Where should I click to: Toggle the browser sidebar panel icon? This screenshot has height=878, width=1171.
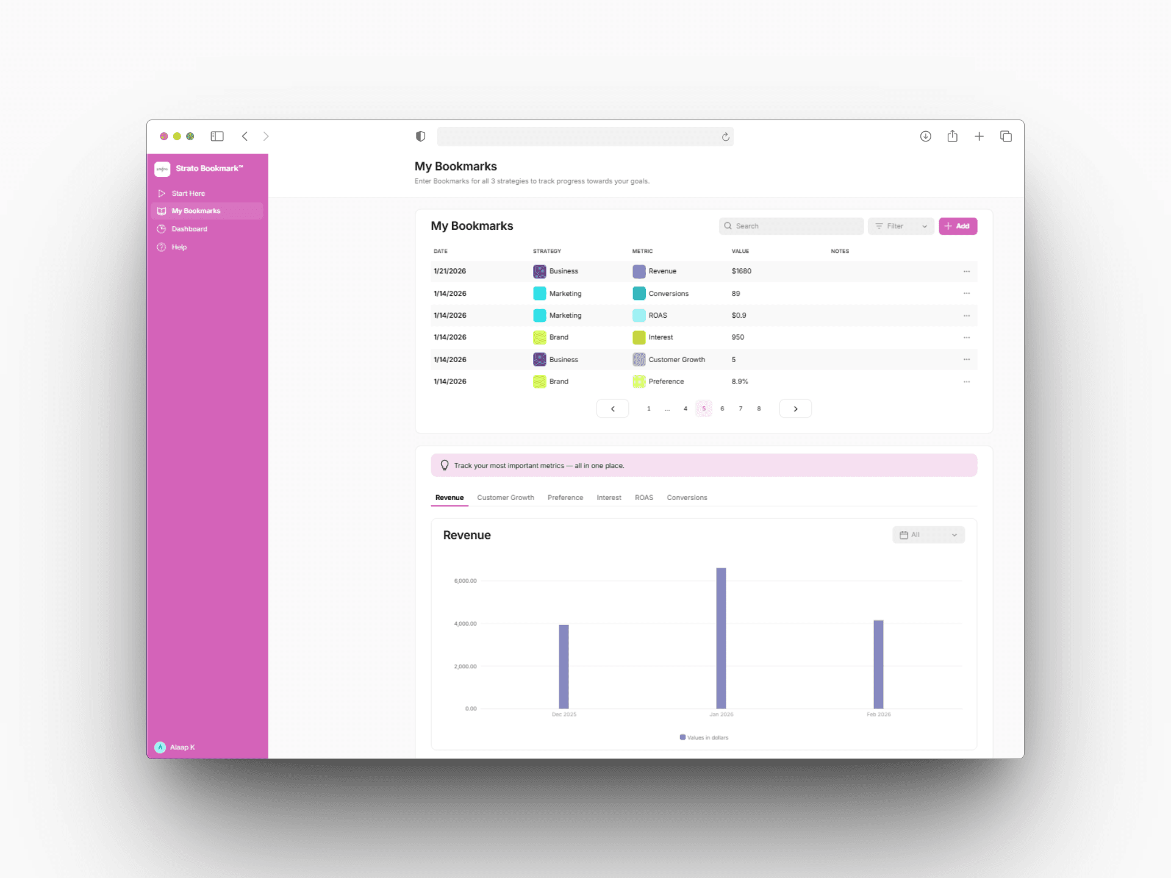pyautogui.click(x=217, y=137)
